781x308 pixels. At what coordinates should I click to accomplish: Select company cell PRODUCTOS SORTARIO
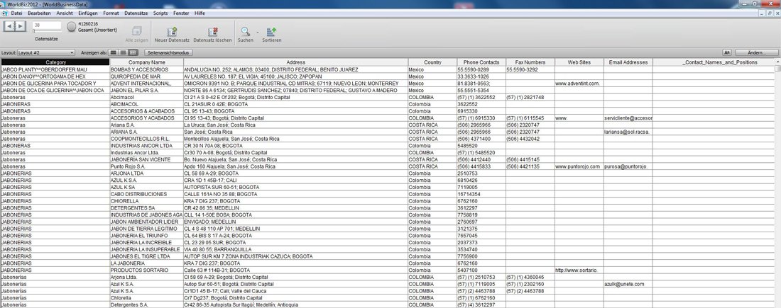pyautogui.click(x=146, y=270)
